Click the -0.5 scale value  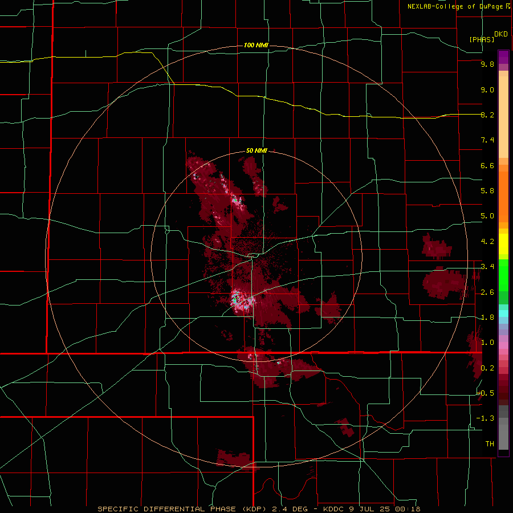[486, 393]
